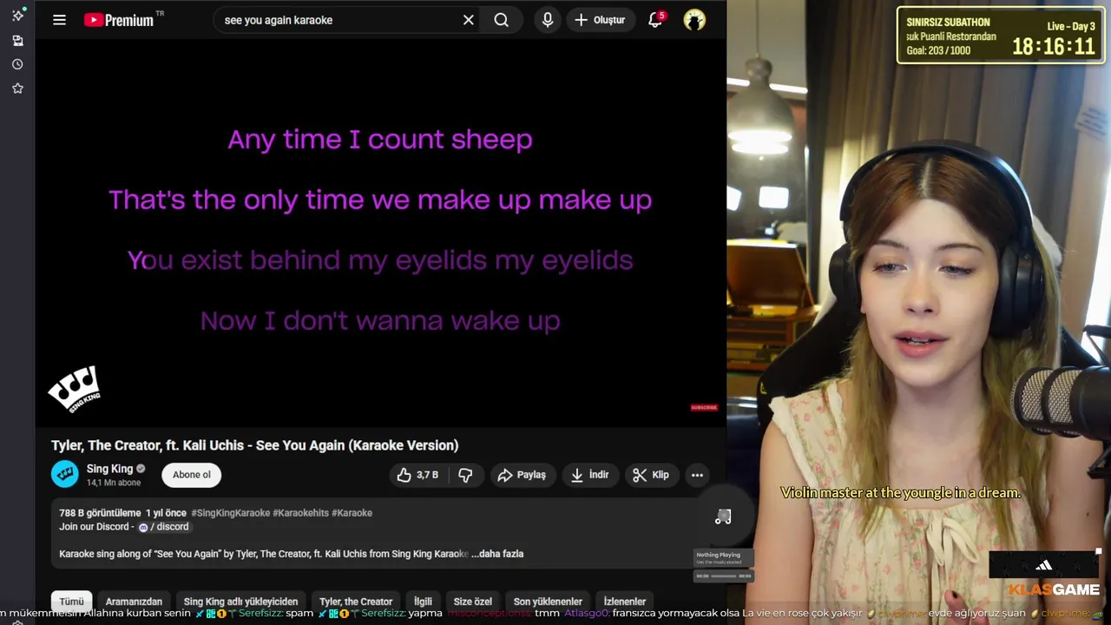Click the Adidas logo above KLASGAME
The width and height of the screenshot is (1111, 625).
1044,565
